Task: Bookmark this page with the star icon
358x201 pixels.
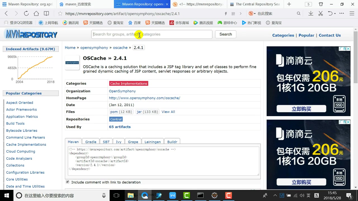Action: pos(60,13)
